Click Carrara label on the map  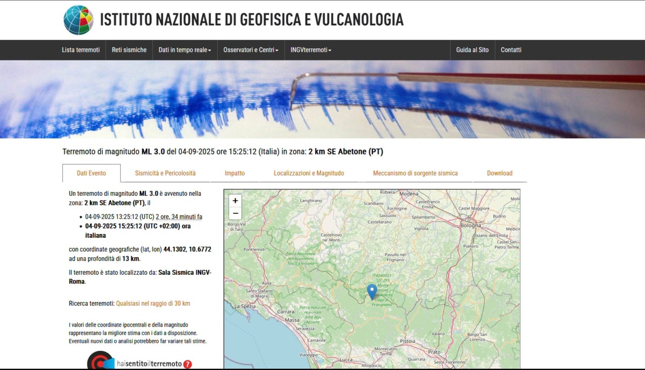(286, 312)
